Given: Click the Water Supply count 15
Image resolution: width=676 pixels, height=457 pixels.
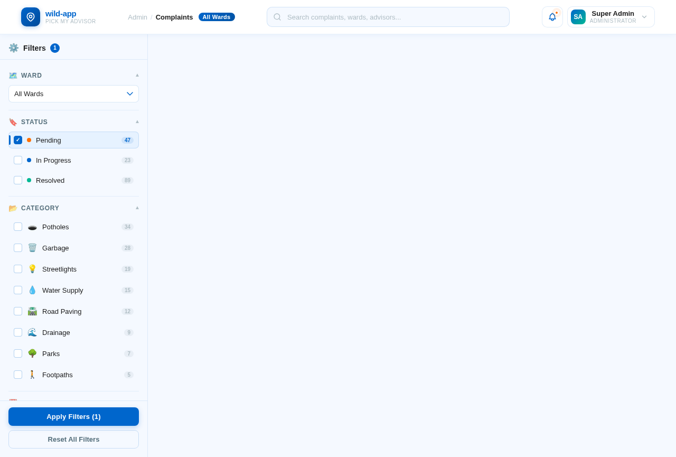Looking at the screenshot, I should [127, 290].
